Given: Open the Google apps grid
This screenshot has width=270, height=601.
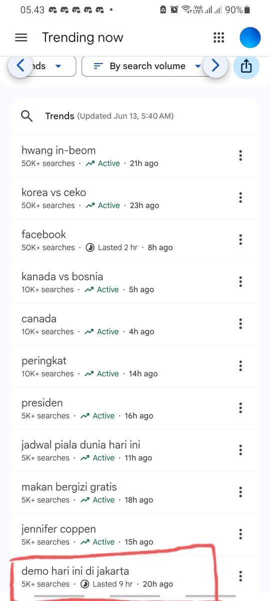Looking at the screenshot, I should [218, 38].
